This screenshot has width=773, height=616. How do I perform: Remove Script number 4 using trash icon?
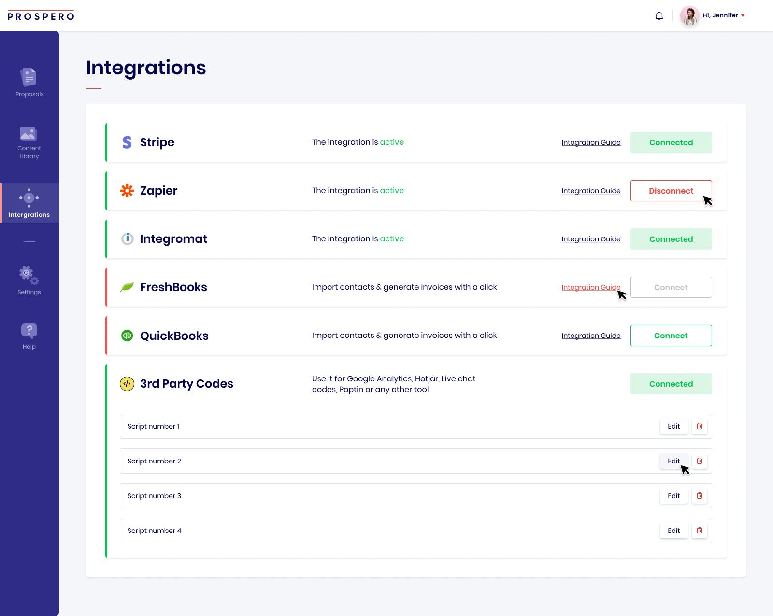[700, 531]
